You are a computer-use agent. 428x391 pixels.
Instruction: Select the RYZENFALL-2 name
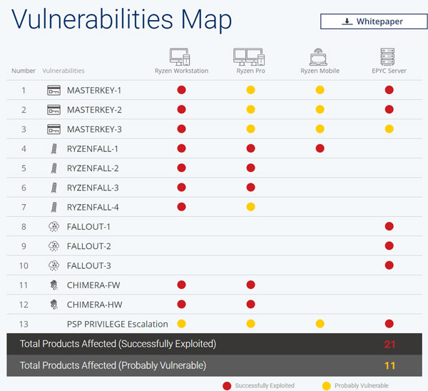[x=93, y=168]
